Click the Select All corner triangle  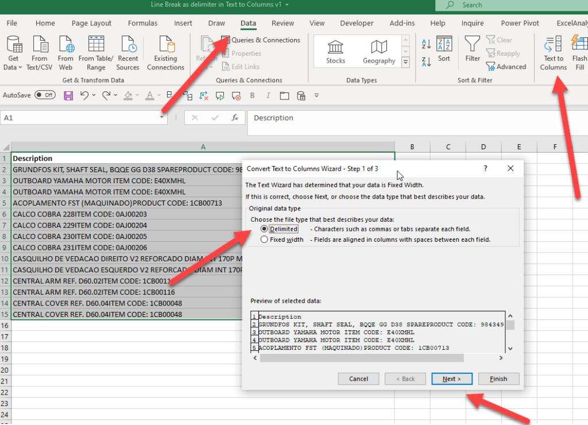(6, 147)
